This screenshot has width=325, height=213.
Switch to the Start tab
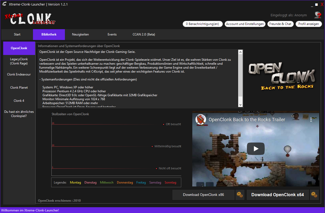pos(17,34)
